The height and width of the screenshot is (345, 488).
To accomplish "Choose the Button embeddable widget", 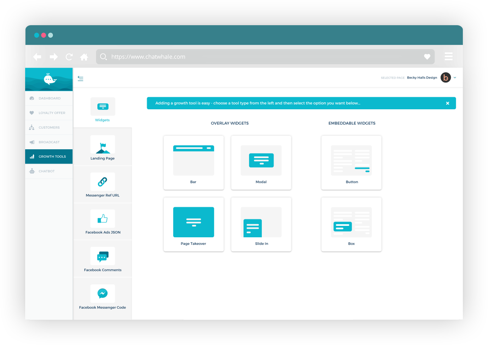I will point(351,163).
